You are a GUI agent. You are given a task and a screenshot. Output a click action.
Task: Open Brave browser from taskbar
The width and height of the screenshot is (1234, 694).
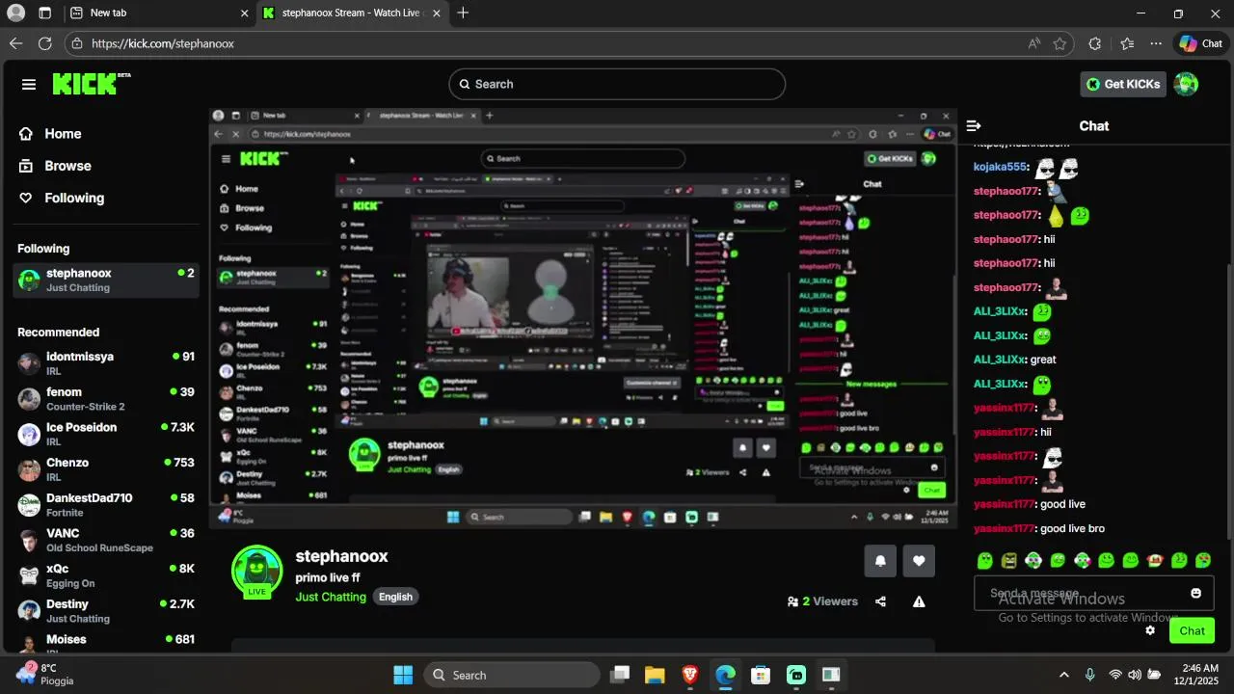click(690, 675)
